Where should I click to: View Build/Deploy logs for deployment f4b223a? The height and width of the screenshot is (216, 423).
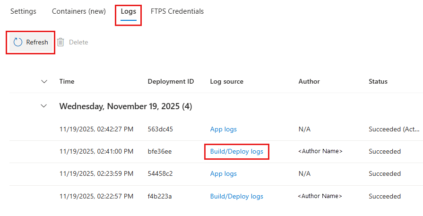click(x=237, y=196)
